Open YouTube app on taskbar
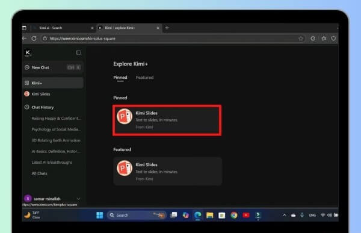Viewport: 361px width, 233px height. (246, 215)
